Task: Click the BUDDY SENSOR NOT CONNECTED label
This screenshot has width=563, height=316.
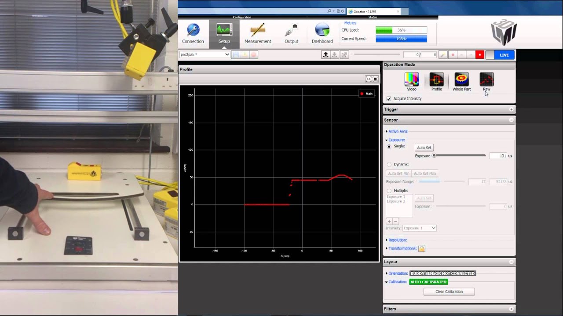Action: (x=442, y=273)
